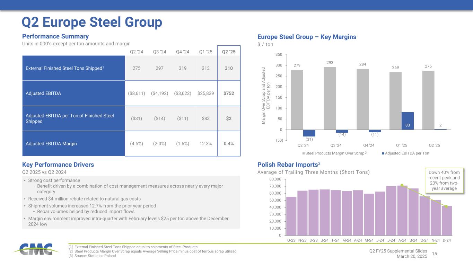This screenshot has width=473, height=266.
Task: Click the 'Down 40% from recent peak' callout
Action: pyautogui.click(x=444, y=179)
